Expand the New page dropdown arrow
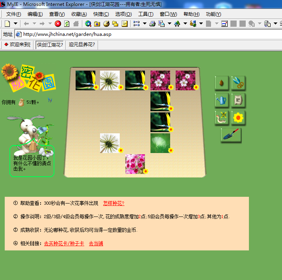Viewport: 282px width, 280px height. click(x=15, y=23)
